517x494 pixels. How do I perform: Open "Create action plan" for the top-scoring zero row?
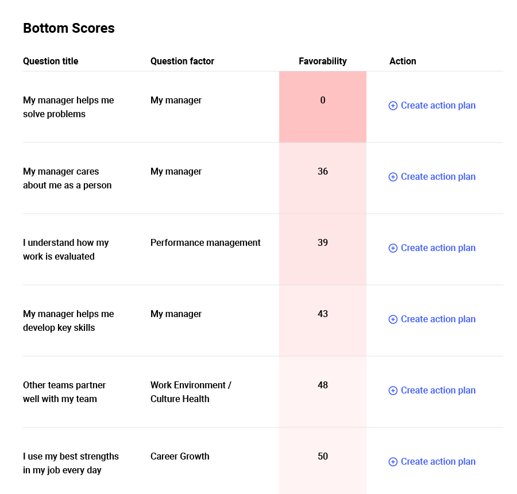[x=438, y=106]
